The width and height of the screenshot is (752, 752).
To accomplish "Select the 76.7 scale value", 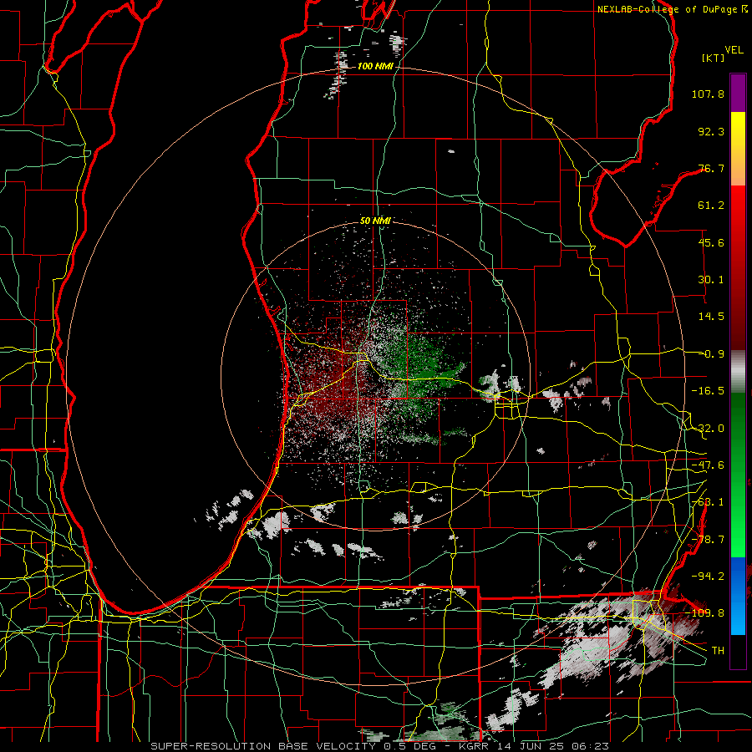I will click(x=711, y=168).
